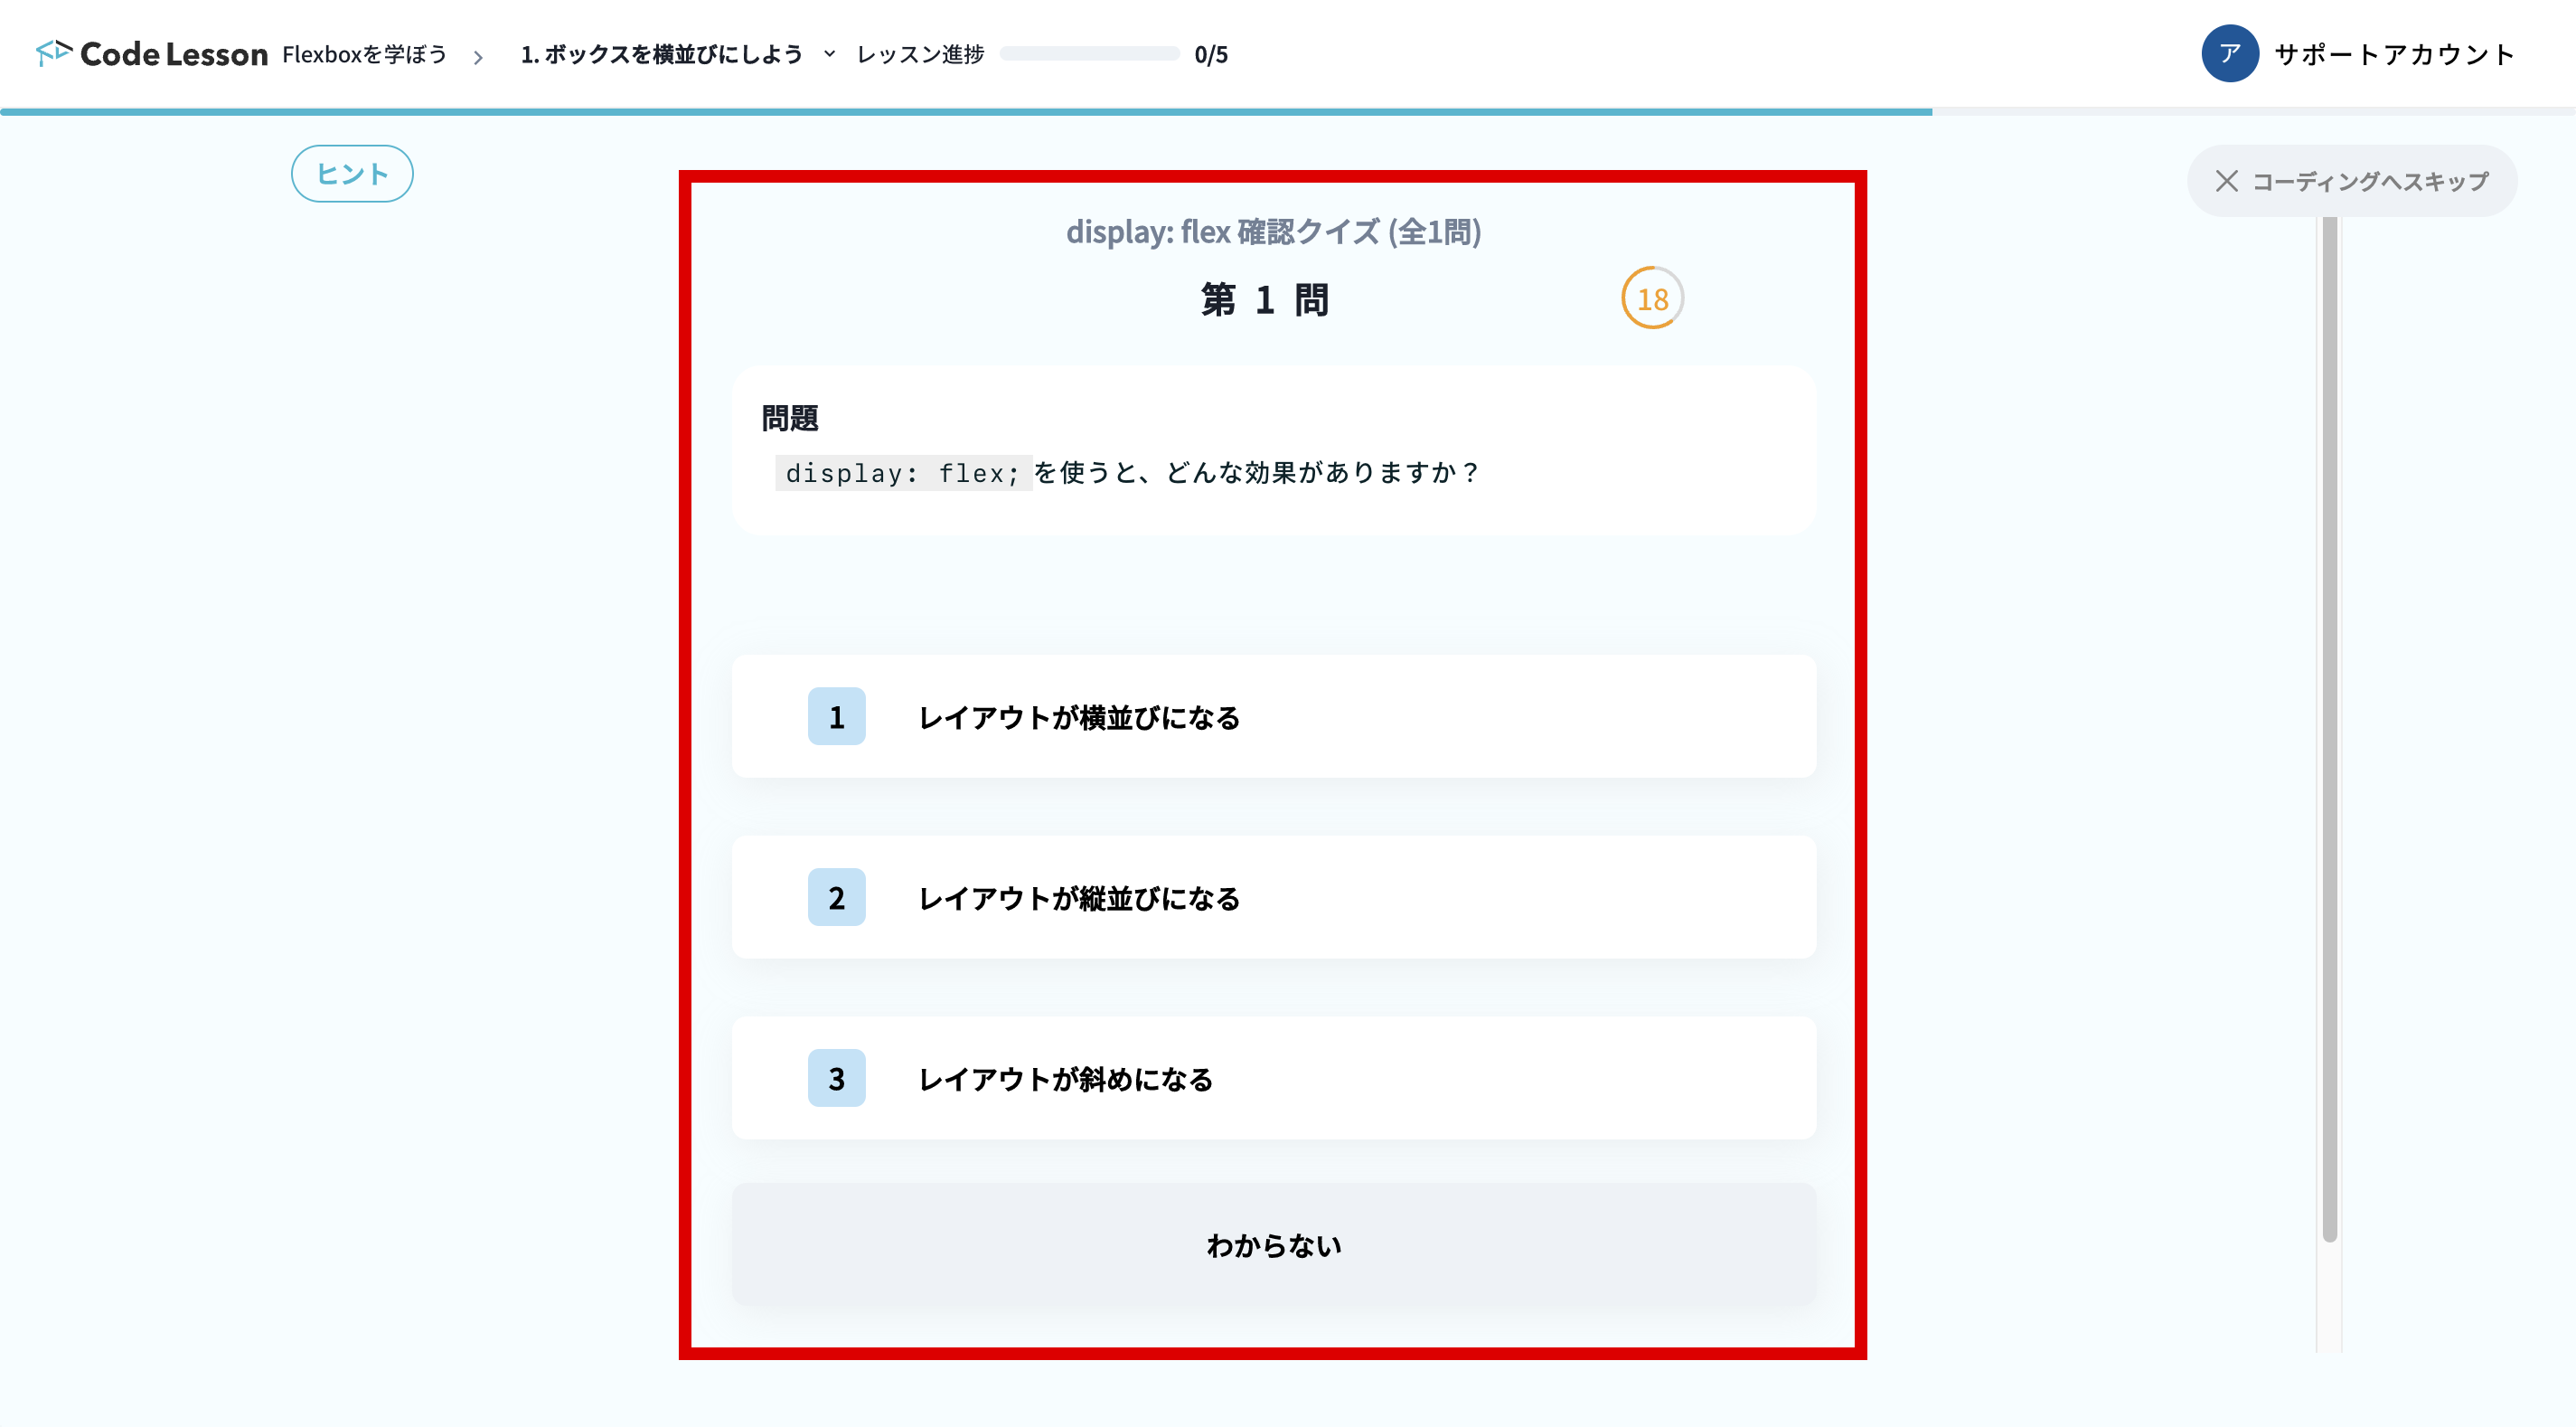Click the X icon beside コーディングへスキップ
The image size is (2576, 1427).
[2227, 181]
